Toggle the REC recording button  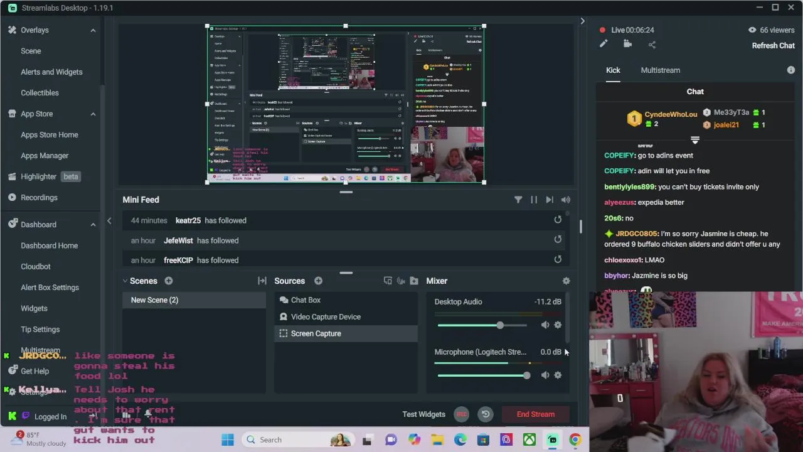462,414
